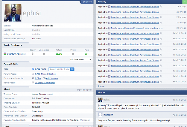Click ephisi's large profile photo
Viewport: 187px width, 127px height.
[13, 13]
